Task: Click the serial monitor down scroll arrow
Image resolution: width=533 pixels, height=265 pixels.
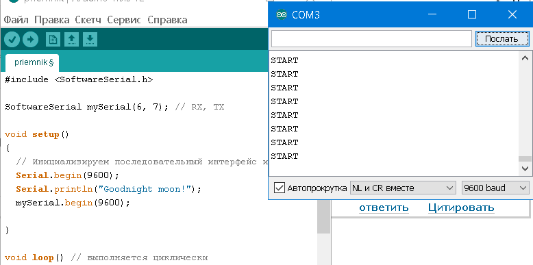Action: point(525,168)
